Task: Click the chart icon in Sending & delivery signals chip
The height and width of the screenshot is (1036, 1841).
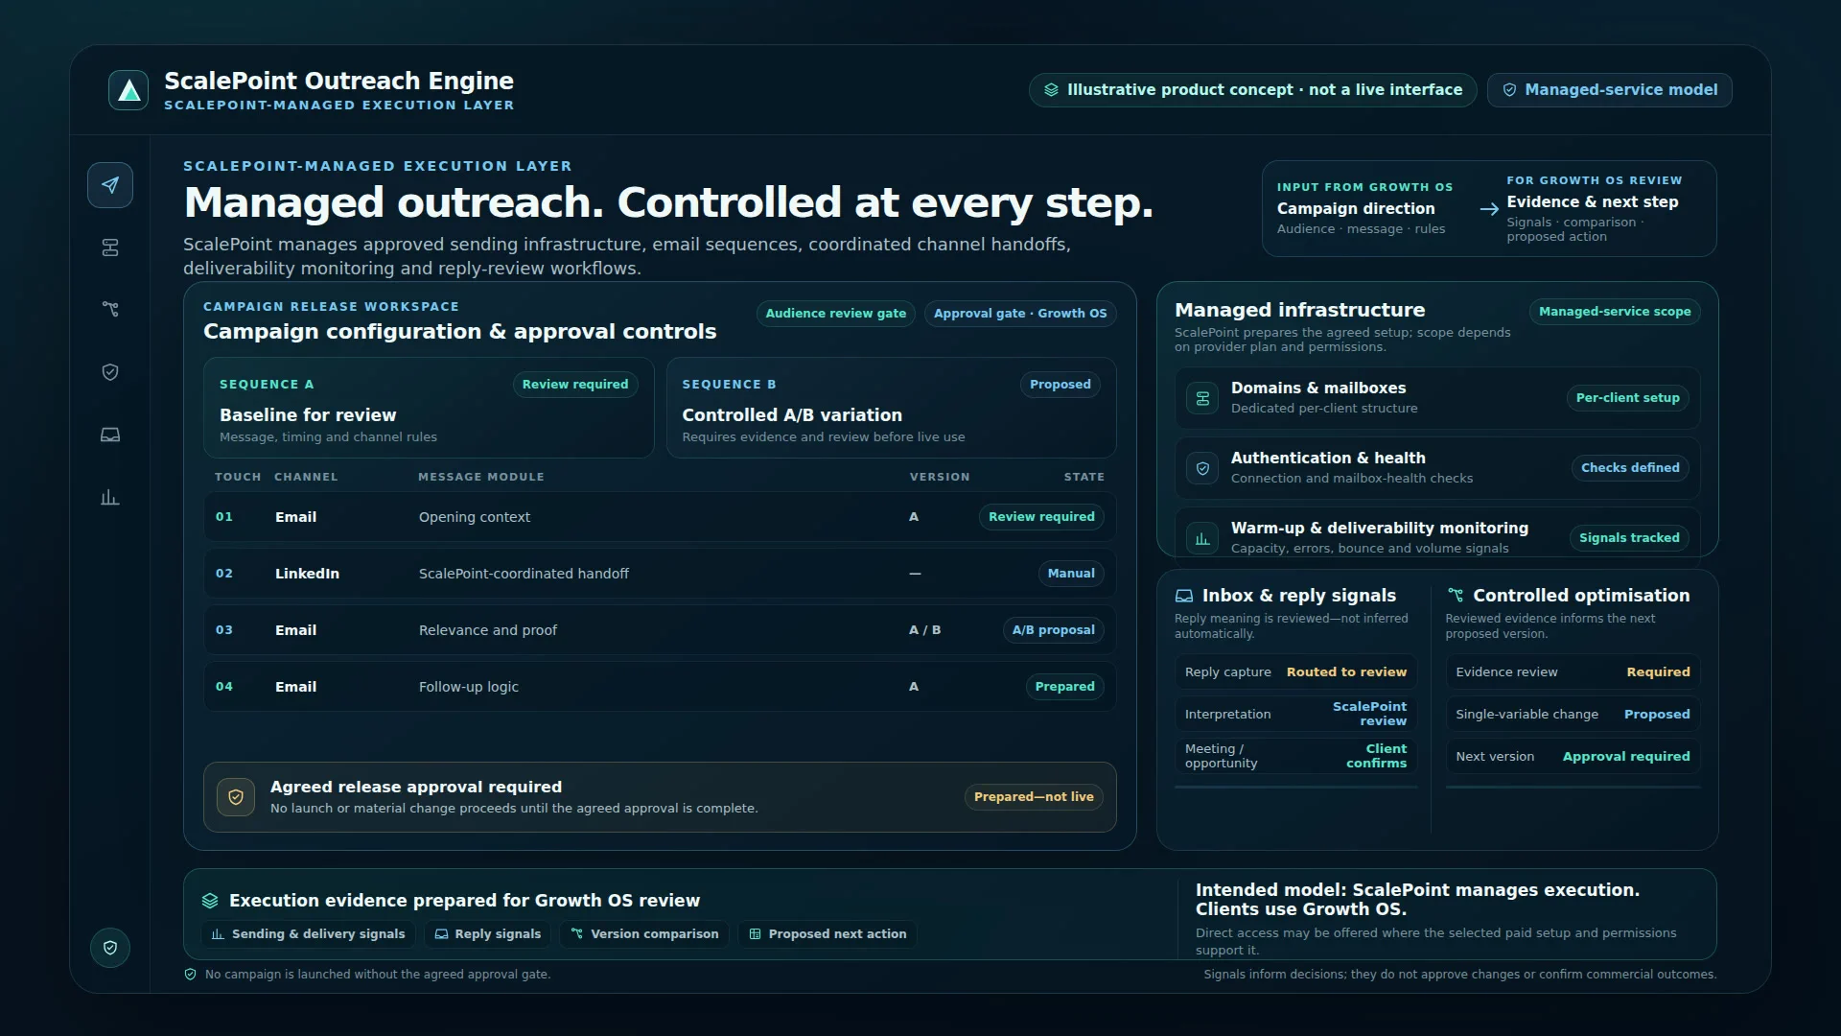Action: 218,934
